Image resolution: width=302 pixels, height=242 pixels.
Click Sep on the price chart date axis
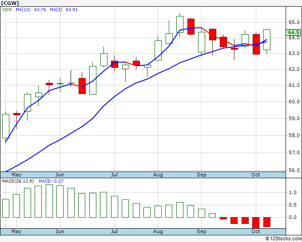[202, 175]
